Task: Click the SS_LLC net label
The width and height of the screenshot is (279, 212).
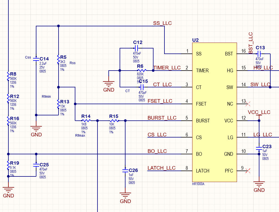Action: (162, 23)
